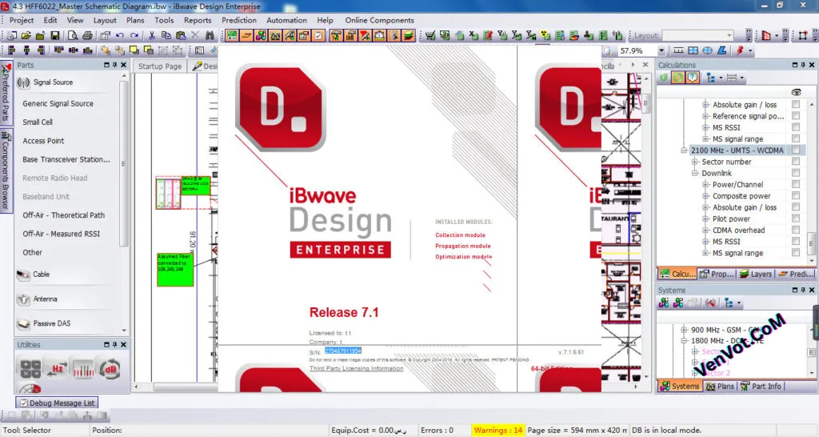Click the Copy icon in toolbar
819x437 pixels.
pyautogui.click(x=166, y=35)
